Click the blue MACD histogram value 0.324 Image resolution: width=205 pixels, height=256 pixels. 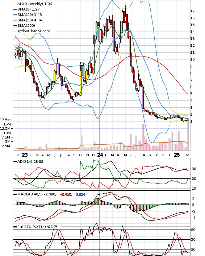80,194
